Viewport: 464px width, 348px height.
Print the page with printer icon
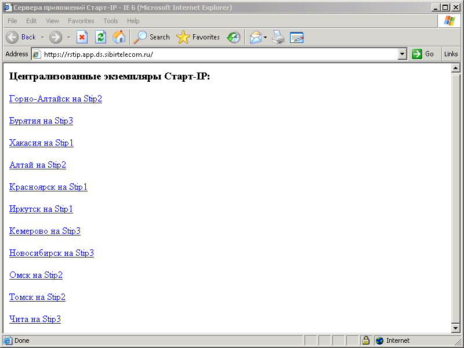tap(278, 37)
